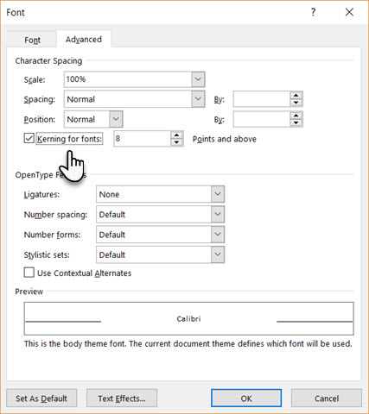Decrease Position By value with down arrow

coord(296,122)
